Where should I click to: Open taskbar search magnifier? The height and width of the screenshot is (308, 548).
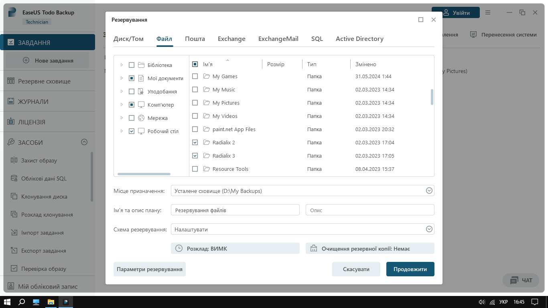click(22, 302)
